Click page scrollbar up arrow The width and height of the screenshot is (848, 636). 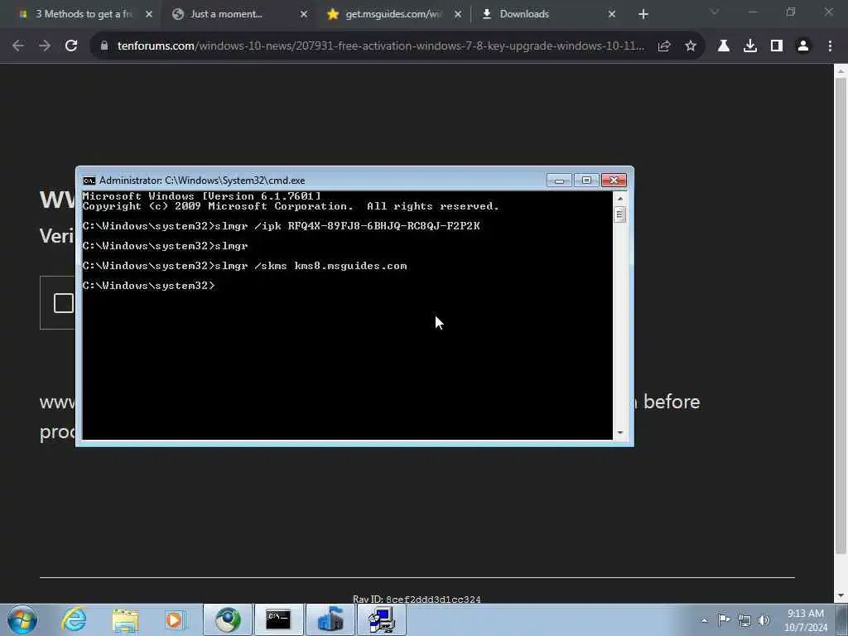(841, 70)
